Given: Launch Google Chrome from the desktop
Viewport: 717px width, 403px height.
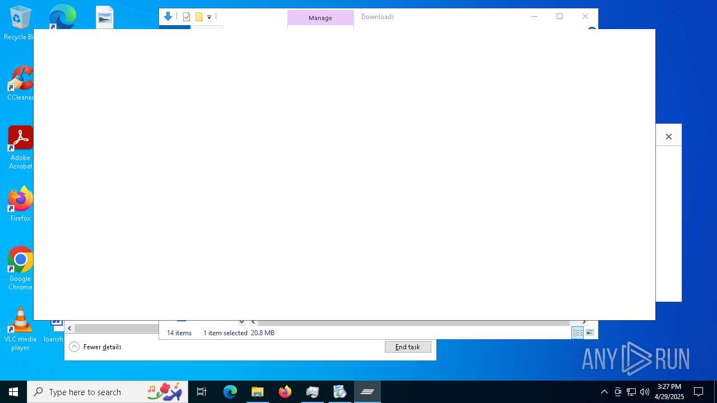Looking at the screenshot, I should point(20,269).
